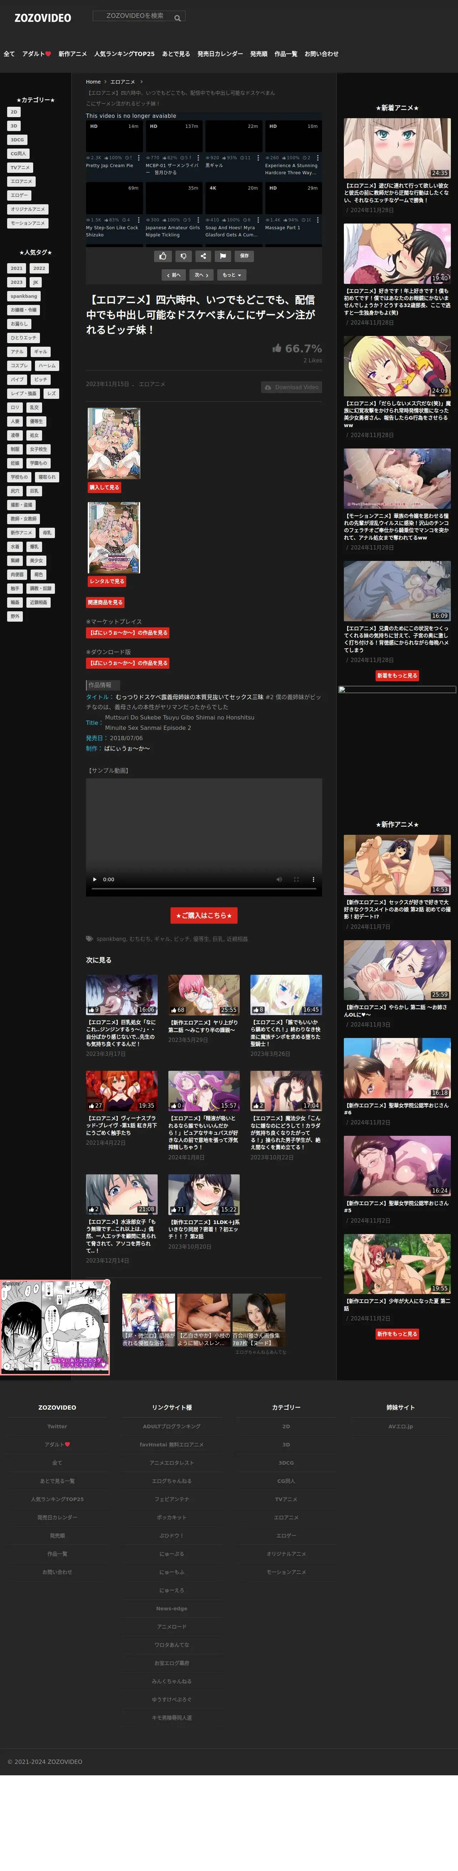Open 人気ランキングTOP25 menu item
Screen dimensions: 458x1871
pyautogui.click(x=124, y=54)
